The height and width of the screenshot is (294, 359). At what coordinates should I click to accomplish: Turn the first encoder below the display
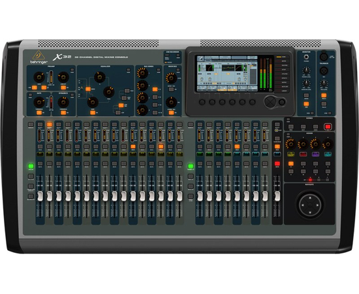[202, 102]
